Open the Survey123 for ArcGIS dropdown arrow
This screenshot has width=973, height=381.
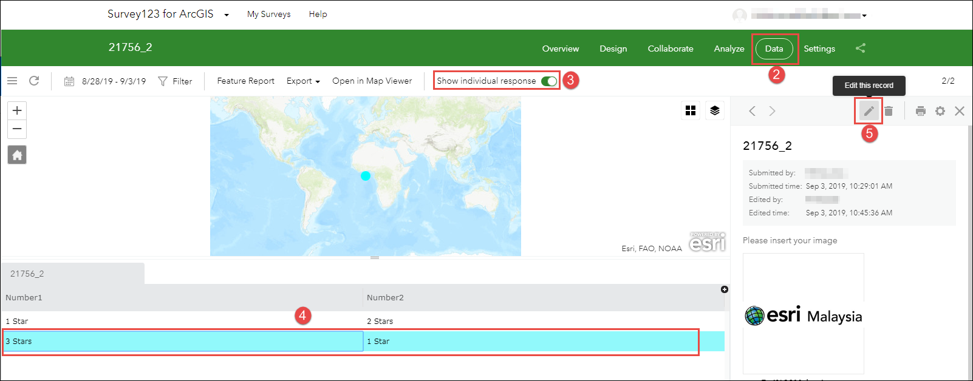[x=227, y=15]
